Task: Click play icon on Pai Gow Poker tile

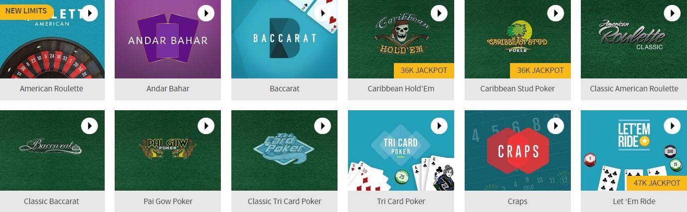Action: pos(206,126)
